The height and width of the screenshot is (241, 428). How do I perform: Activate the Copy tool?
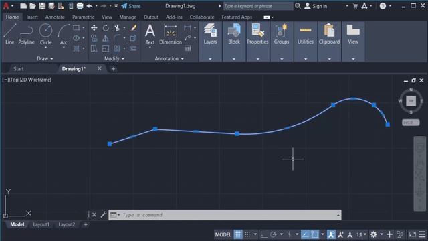tap(94, 38)
